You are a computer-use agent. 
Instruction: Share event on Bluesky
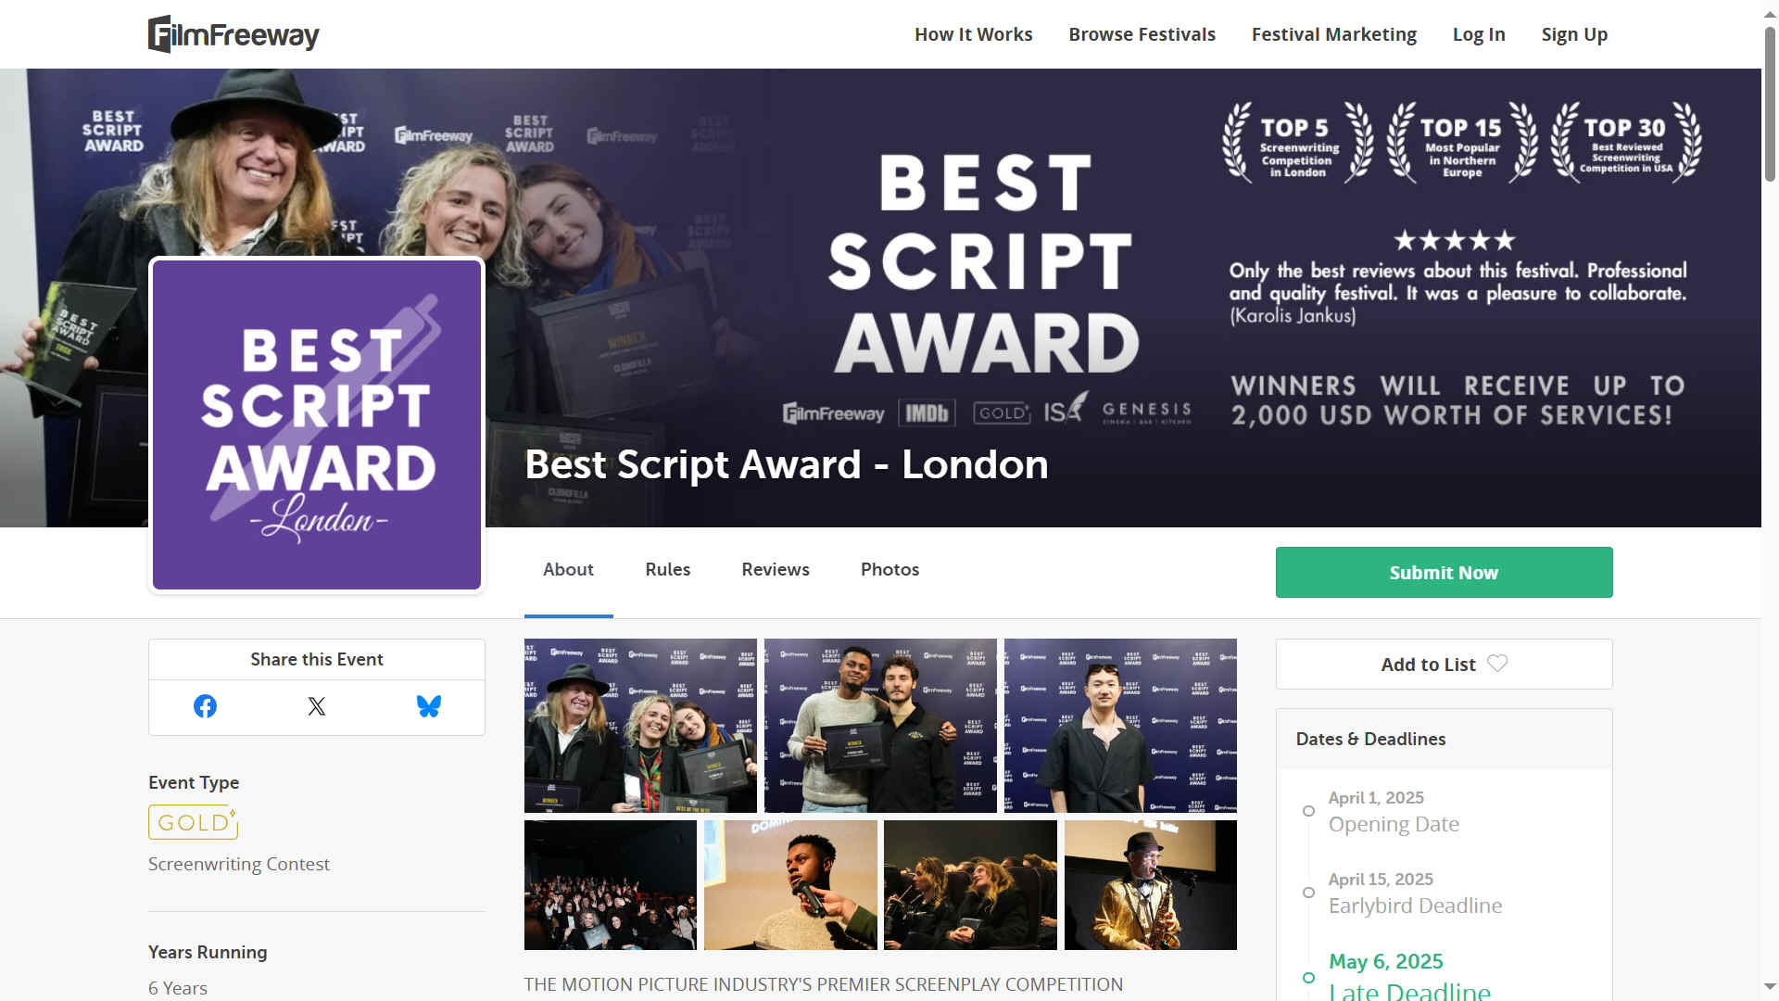(x=428, y=706)
